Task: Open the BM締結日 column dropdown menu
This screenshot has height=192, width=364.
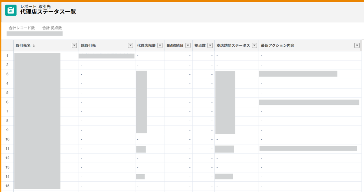Action: [x=188, y=46]
